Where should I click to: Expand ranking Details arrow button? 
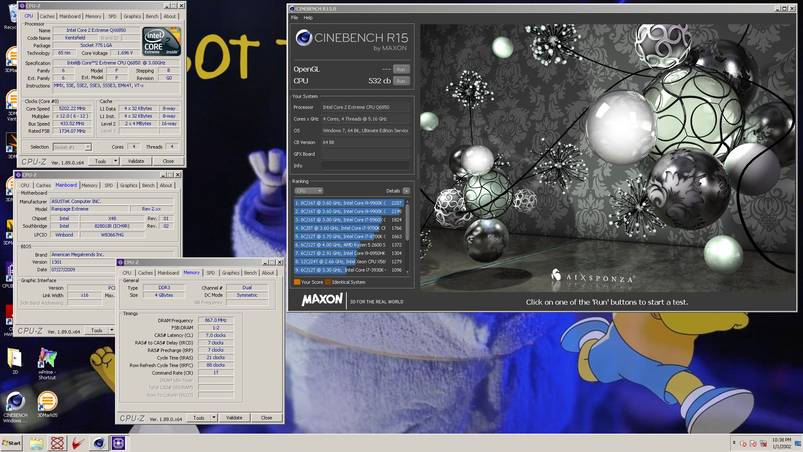point(406,191)
